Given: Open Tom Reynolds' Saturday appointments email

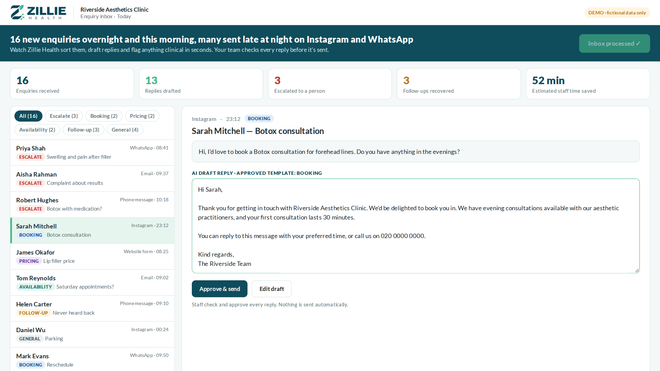Looking at the screenshot, I should pos(92,282).
